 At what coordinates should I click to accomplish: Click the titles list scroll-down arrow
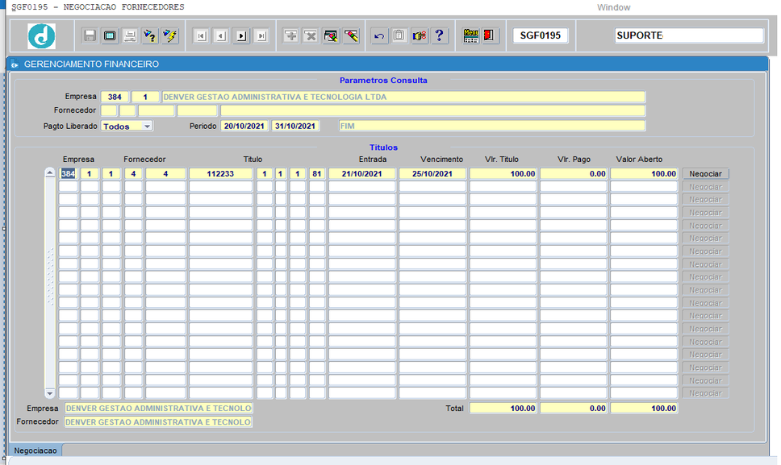pos(50,393)
